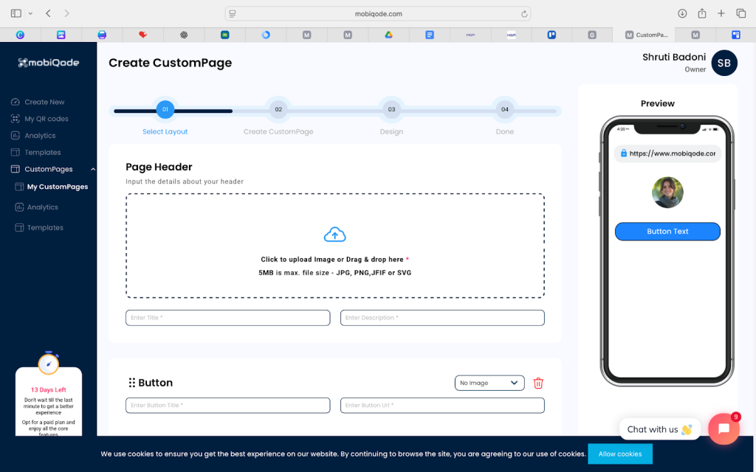Click the mobiQode logo
The height and width of the screenshot is (472, 756).
tap(49, 63)
